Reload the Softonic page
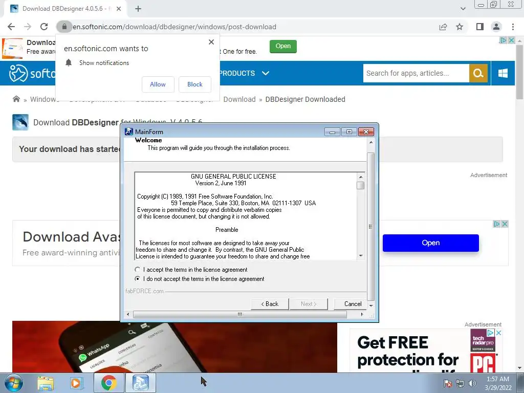Screen dimensions: 524x393 click(44, 27)
